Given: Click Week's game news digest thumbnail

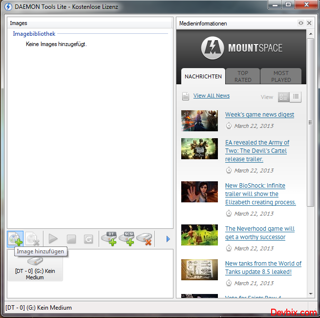Looking at the screenshot, I should pos(199,121).
